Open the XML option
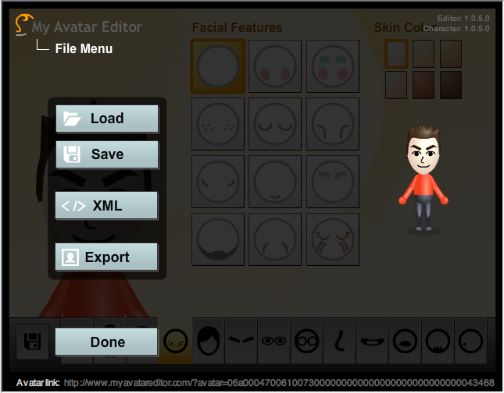504x393 pixels. pyautogui.click(x=106, y=206)
